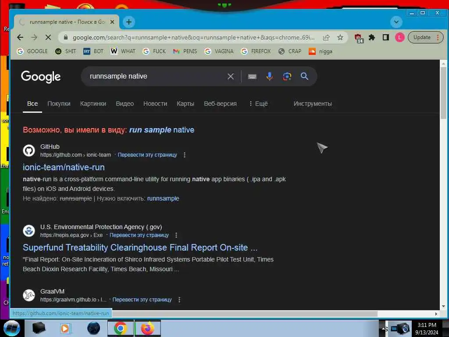
Task: Switch to the Новости tab
Action: [155, 104]
